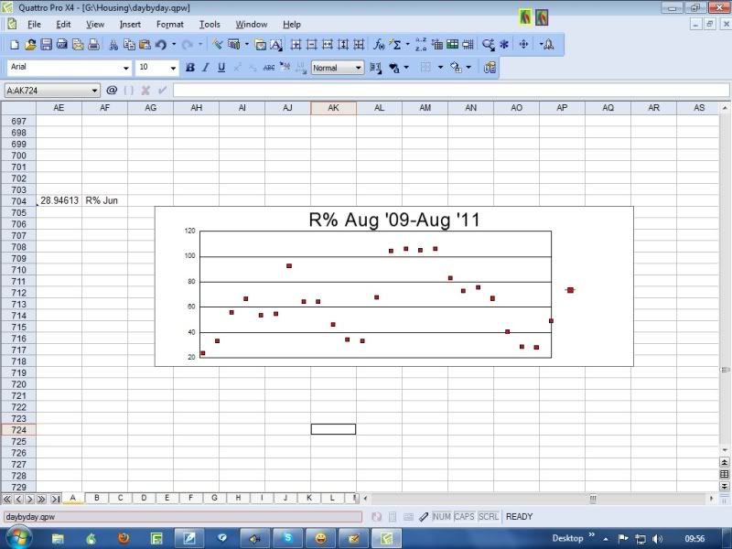Click the pencil icon in status bar
Viewport: 732px width, 549px height.
coord(424,517)
